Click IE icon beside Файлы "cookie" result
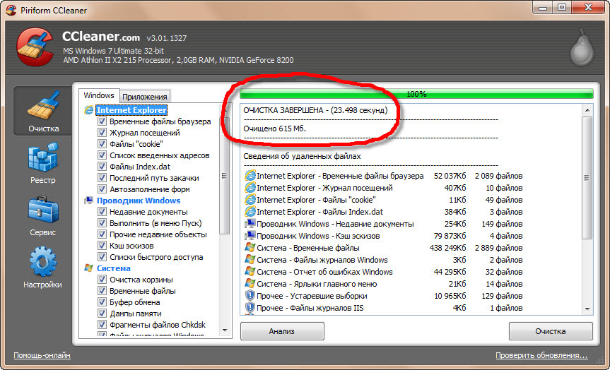Image resolution: width=610 pixels, height=370 pixels. [x=250, y=200]
